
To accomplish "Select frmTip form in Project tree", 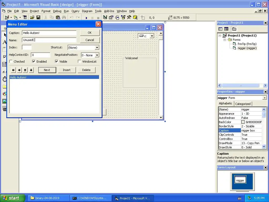I will point(247,44).
